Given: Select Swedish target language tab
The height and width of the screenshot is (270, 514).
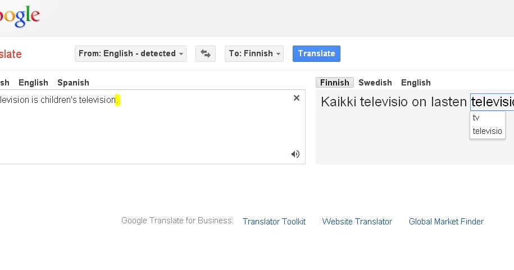Looking at the screenshot, I should (x=375, y=83).
